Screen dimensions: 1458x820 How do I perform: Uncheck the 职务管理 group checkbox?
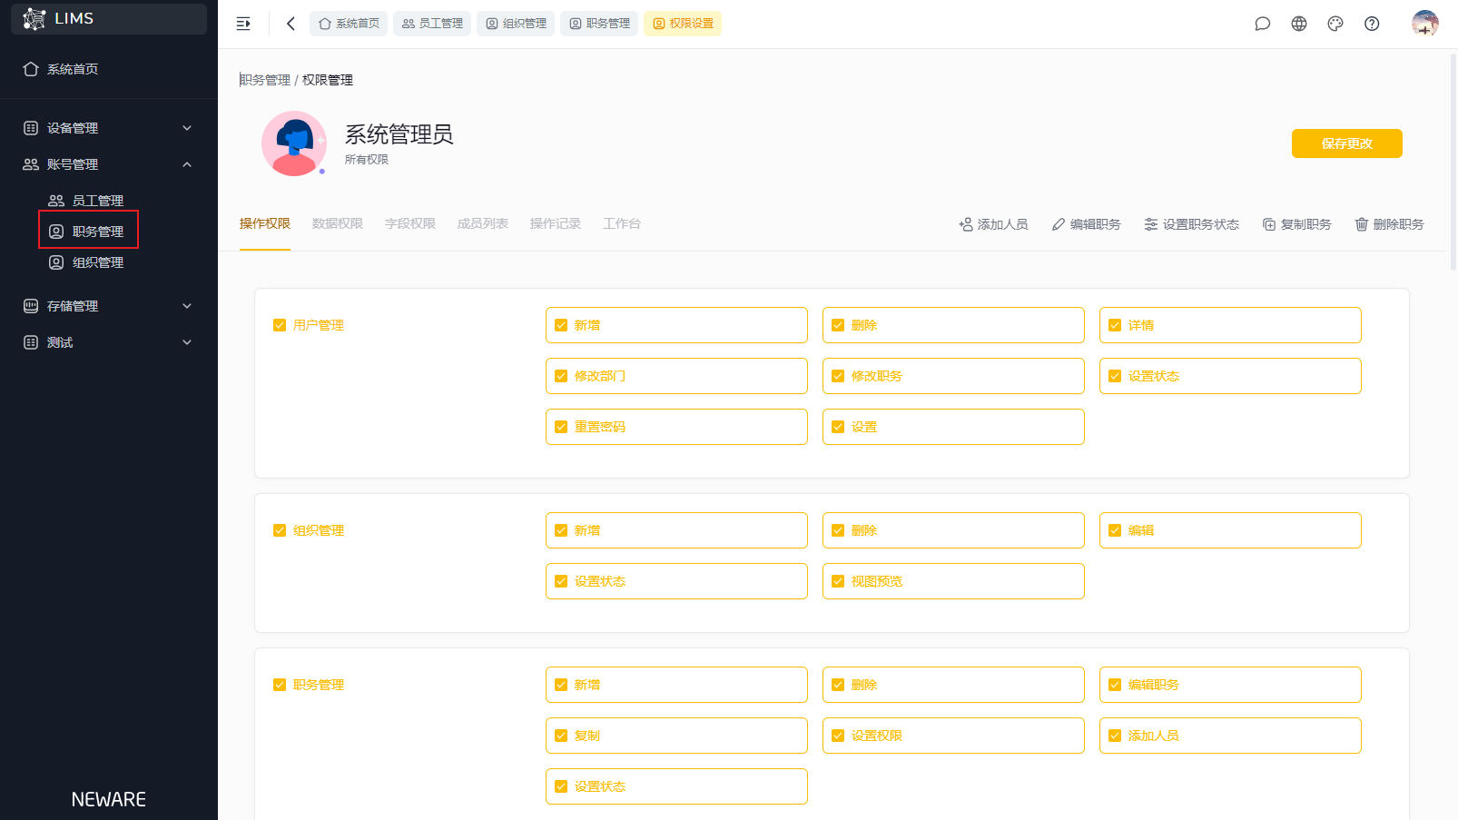[x=280, y=685]
